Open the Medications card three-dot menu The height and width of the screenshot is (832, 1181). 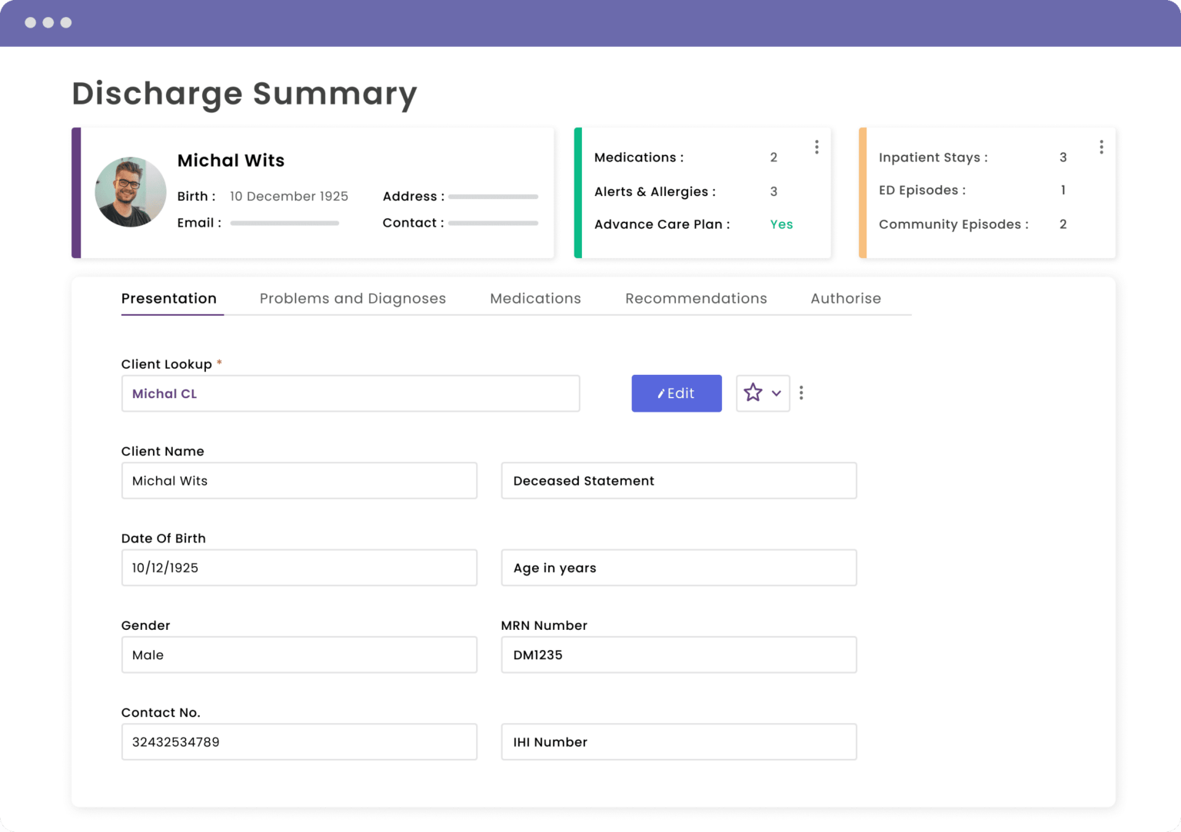[817, 147]
